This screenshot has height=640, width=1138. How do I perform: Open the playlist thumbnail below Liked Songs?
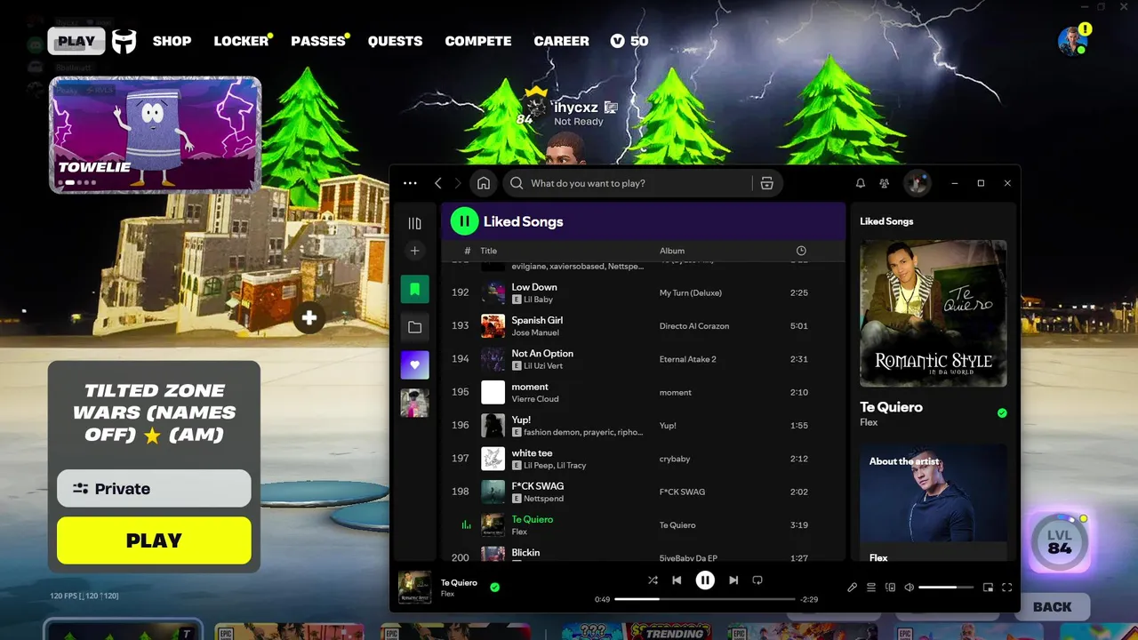tap(414, 403)
